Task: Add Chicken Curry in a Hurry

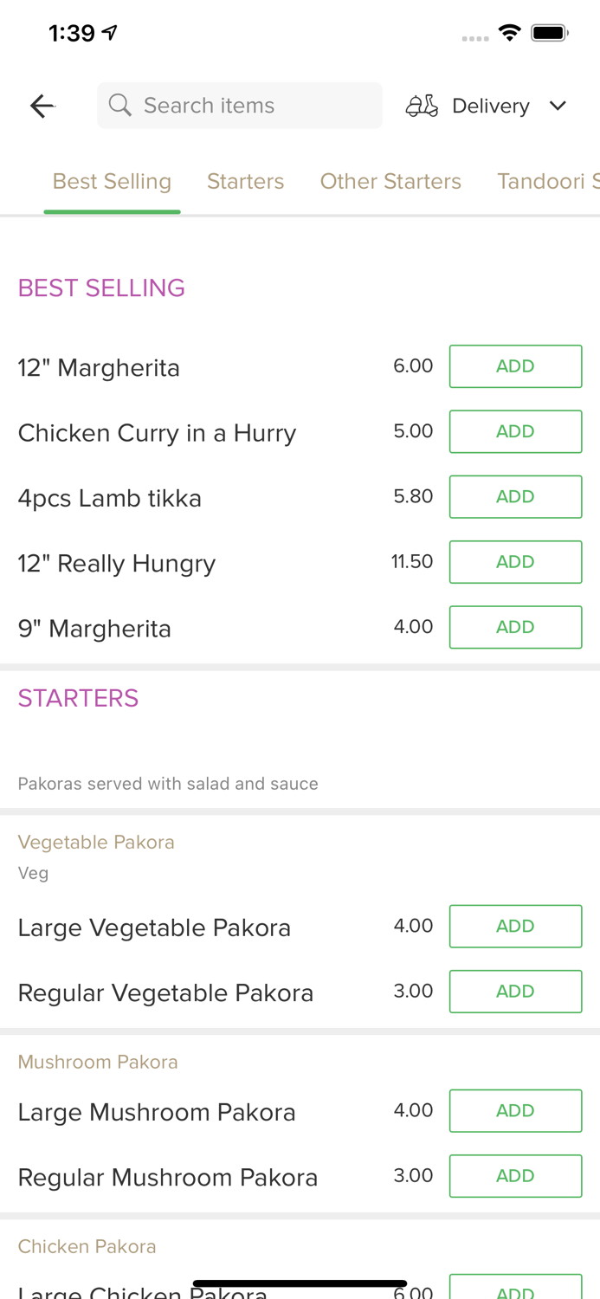Action: click(515, 431)
